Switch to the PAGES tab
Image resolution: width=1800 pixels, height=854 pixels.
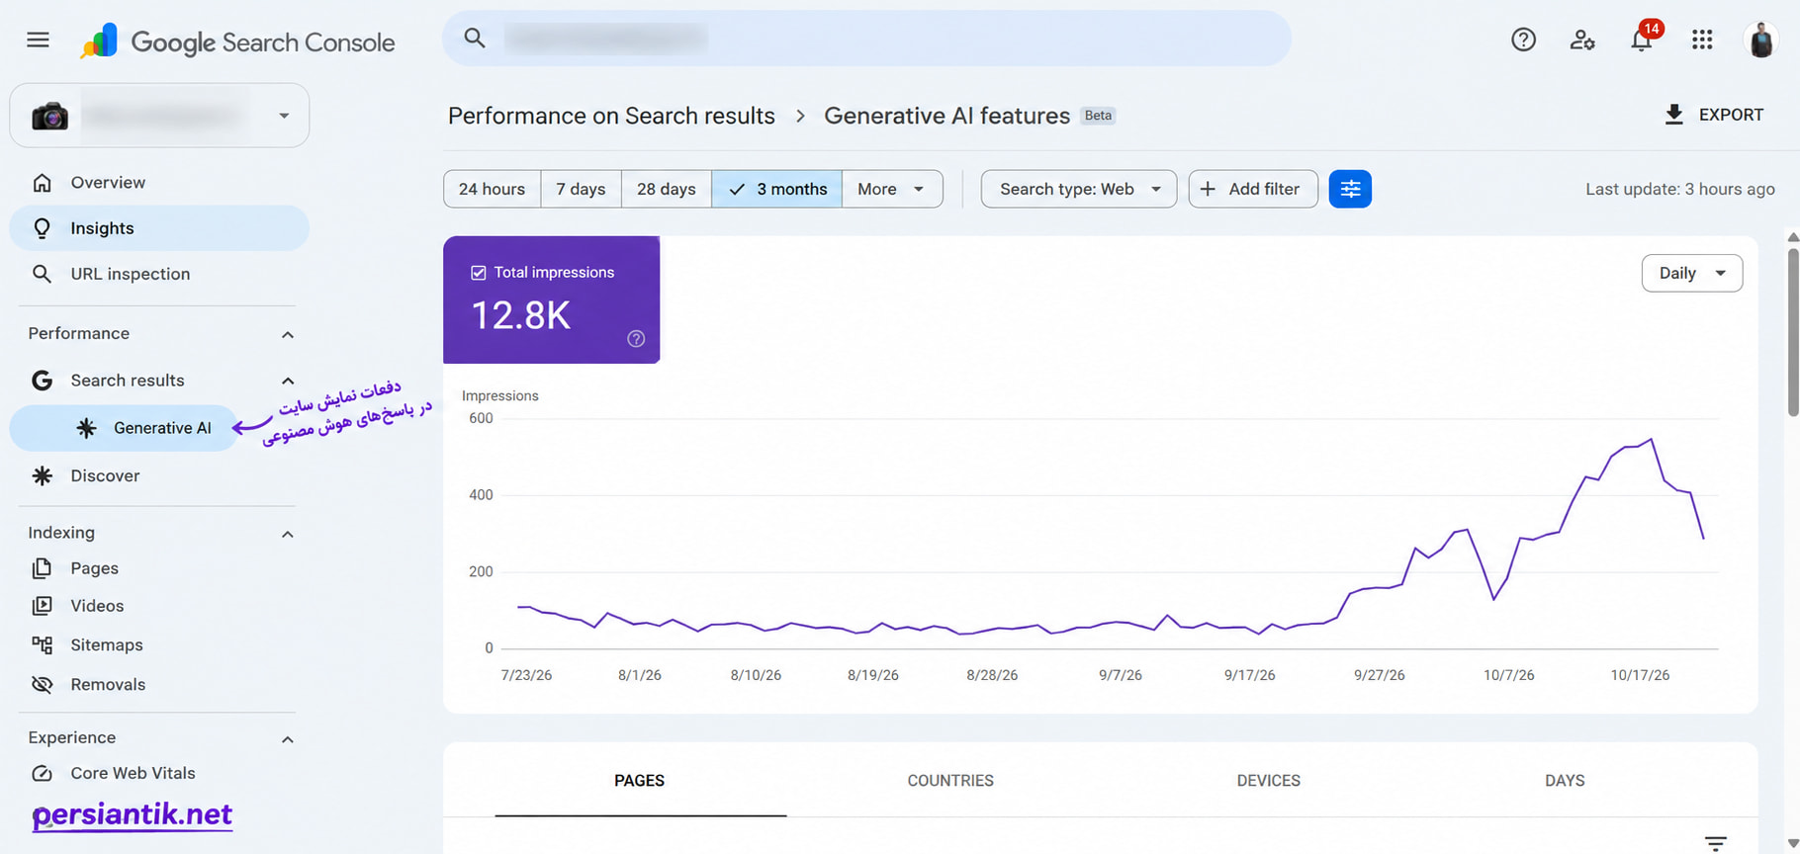coord(640,781)
